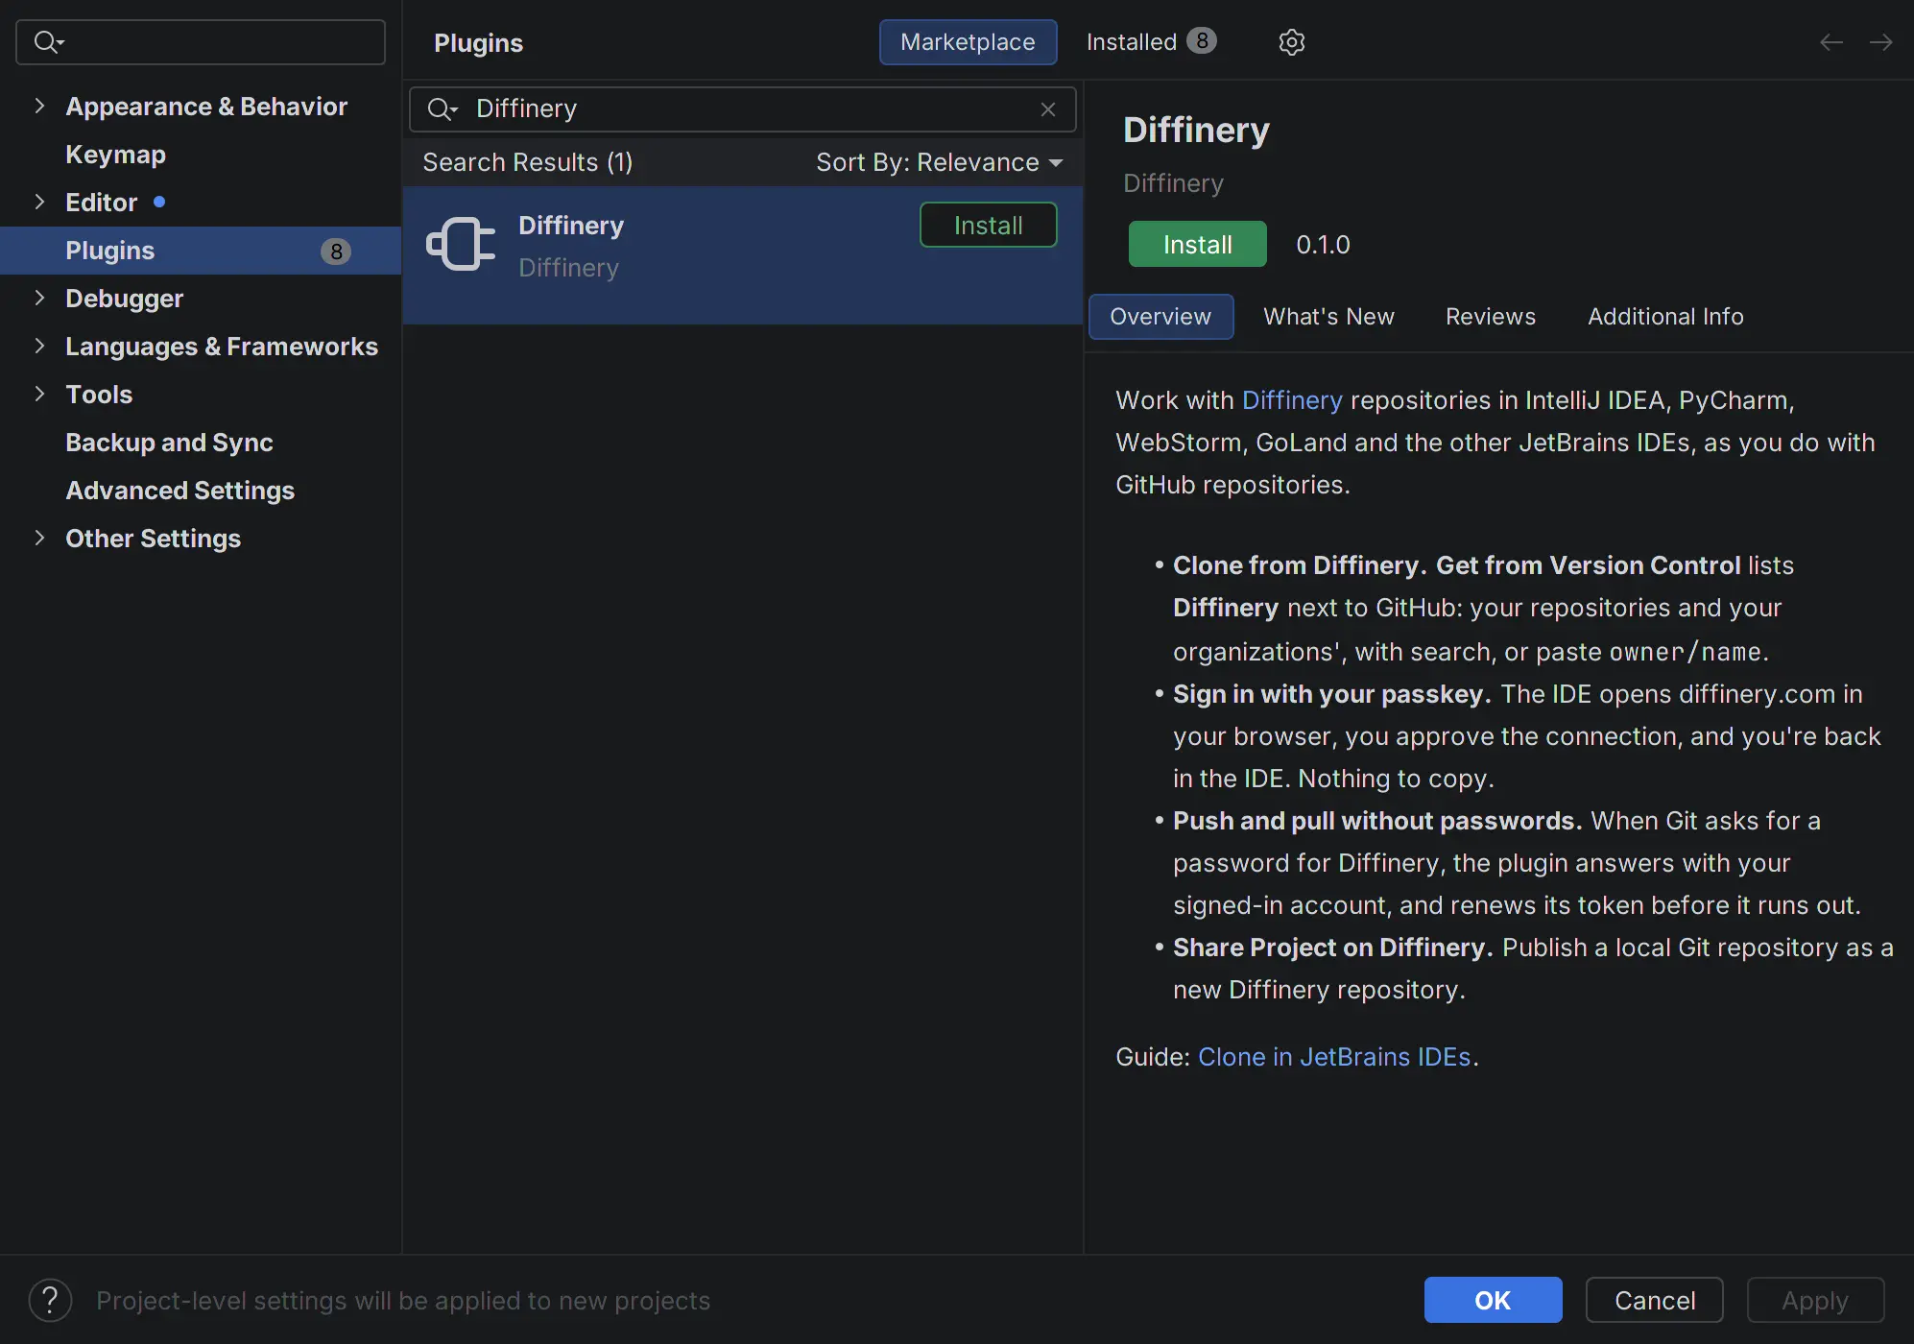Viewport: 1914px width, 1344px height.
Task: Click the version number 0.1.0
Action: click(x=1323, y=245)
